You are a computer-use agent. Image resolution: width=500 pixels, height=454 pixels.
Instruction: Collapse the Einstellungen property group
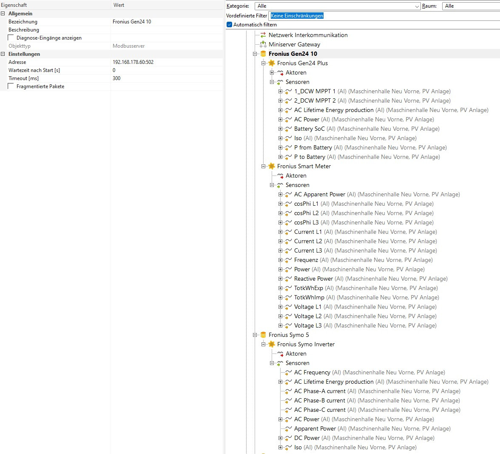coord(3,54)
